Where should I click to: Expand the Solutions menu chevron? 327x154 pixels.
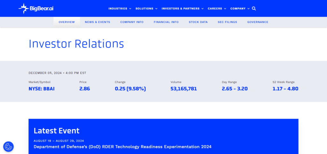point(156,9)
